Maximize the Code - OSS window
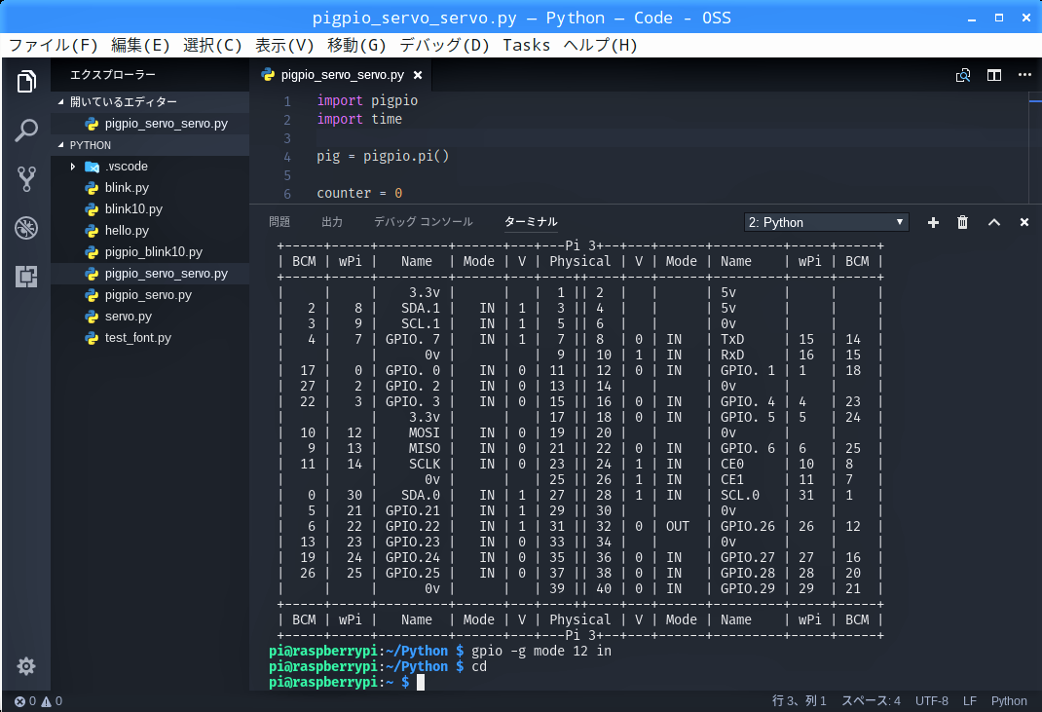1042x712 pixels. (999, 18)
